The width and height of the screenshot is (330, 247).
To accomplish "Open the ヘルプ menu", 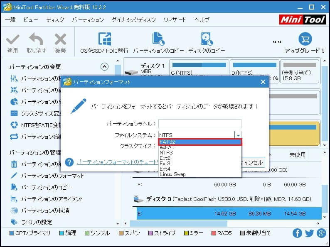I will (202, 20).
